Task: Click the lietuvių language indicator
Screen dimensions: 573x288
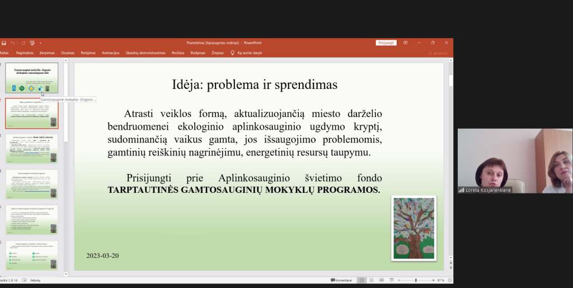Action: (35, 280)
